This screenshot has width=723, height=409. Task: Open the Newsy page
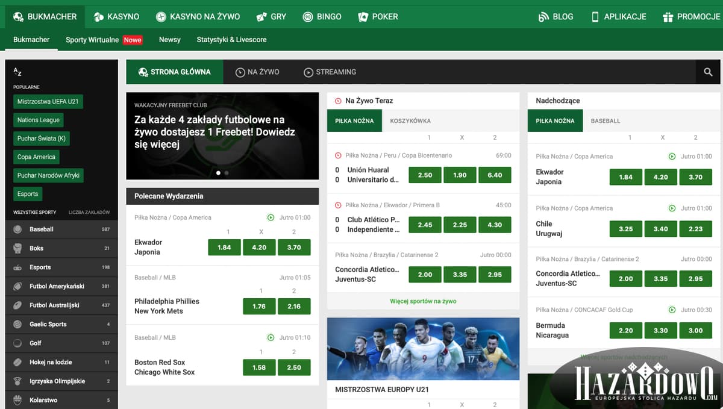pos(170,40)
